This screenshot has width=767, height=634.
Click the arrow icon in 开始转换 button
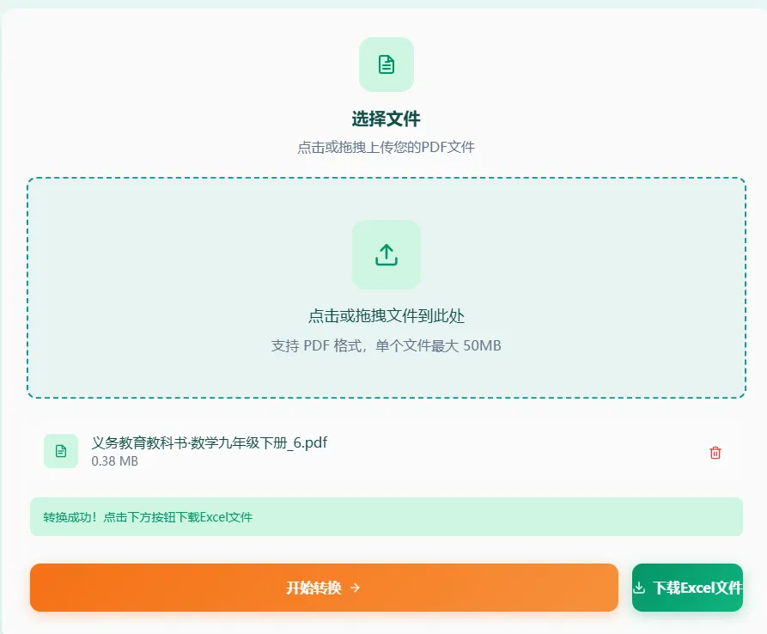[356, 588]
